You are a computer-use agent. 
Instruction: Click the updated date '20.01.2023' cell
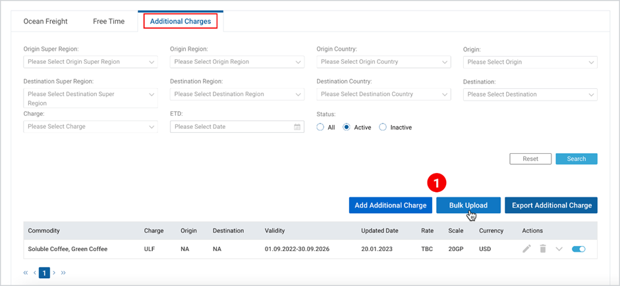tap(376, 249)
